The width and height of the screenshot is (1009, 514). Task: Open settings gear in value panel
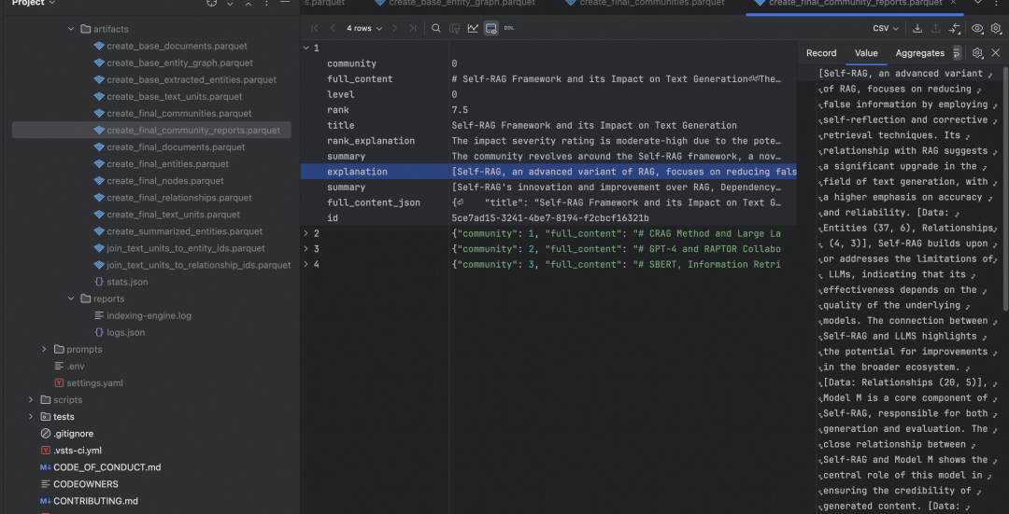[x=977, y=53]
